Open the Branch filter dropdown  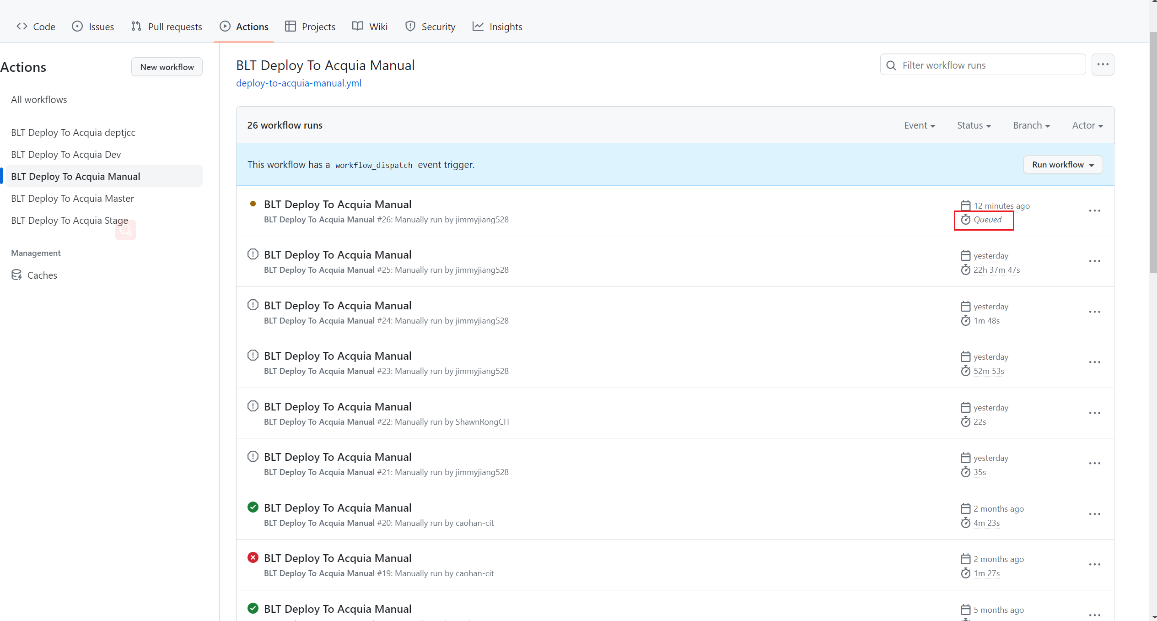coord(1031,125)
